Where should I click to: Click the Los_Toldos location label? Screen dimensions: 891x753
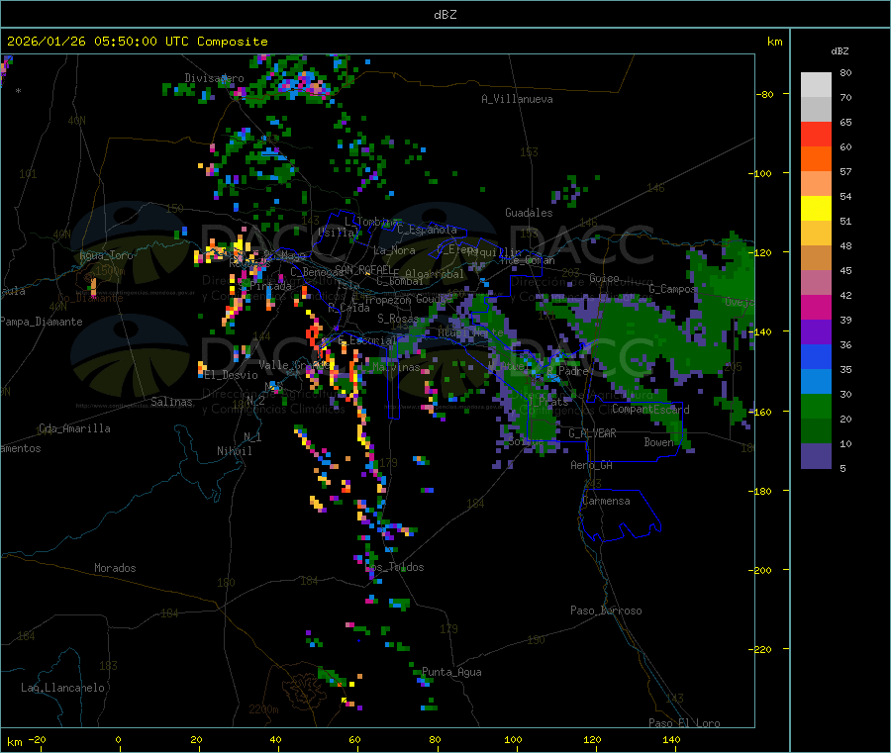[x=394, y=567]
